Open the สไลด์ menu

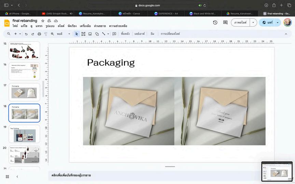click(x=61, y=26)
